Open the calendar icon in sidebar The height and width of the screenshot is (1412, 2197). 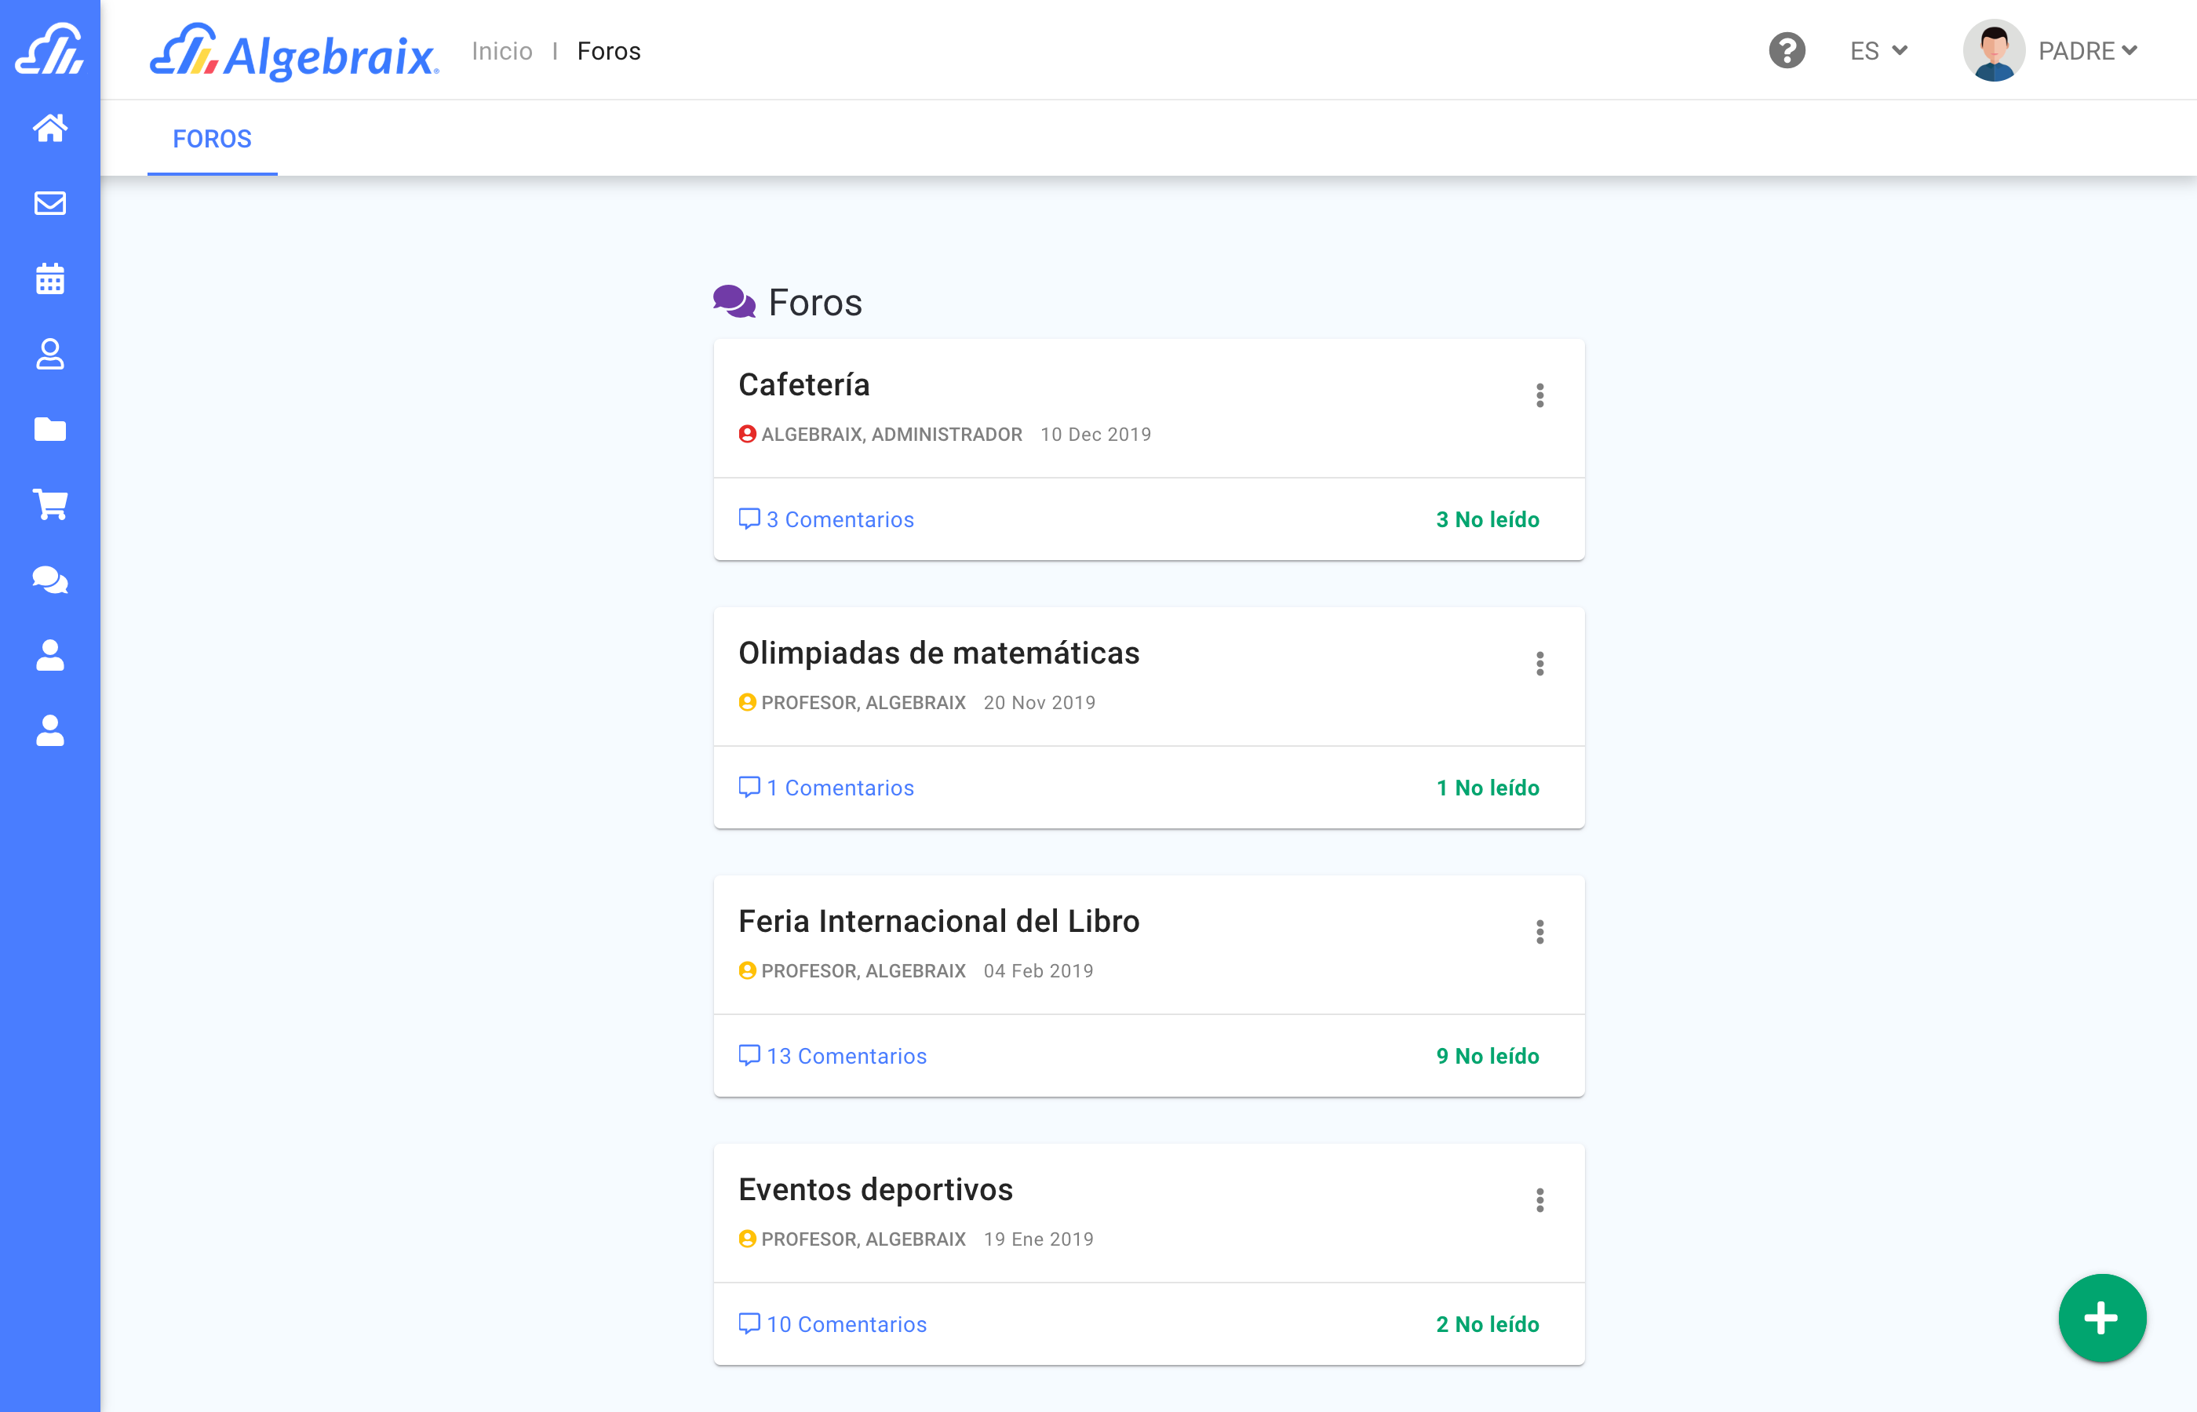[x=49, y=278]
